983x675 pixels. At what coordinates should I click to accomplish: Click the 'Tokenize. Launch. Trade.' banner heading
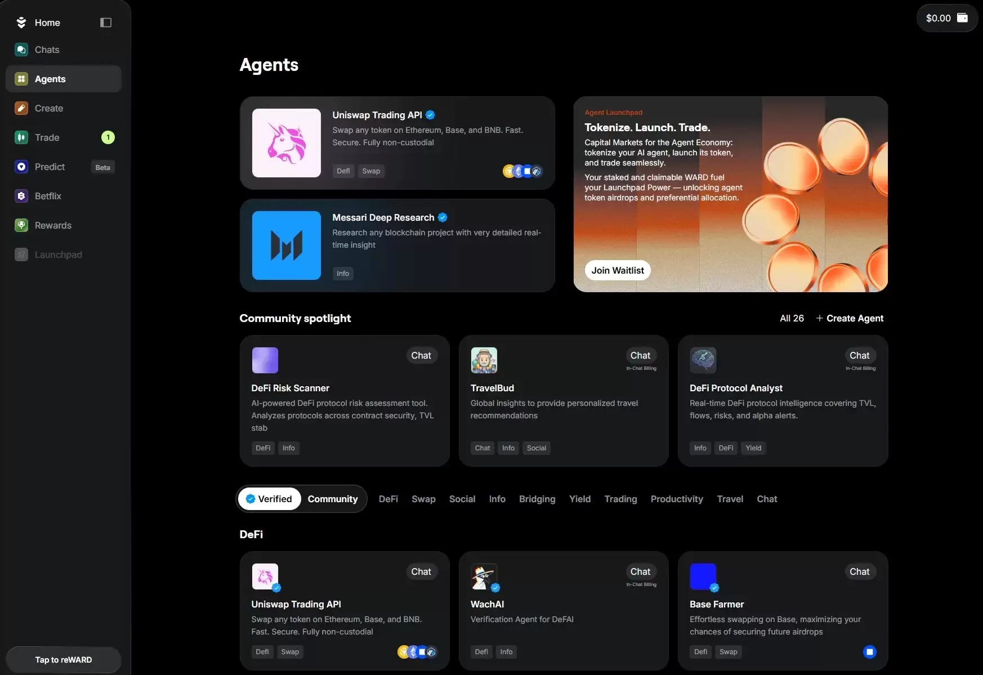pyautogui.click(x=647, y=127)
